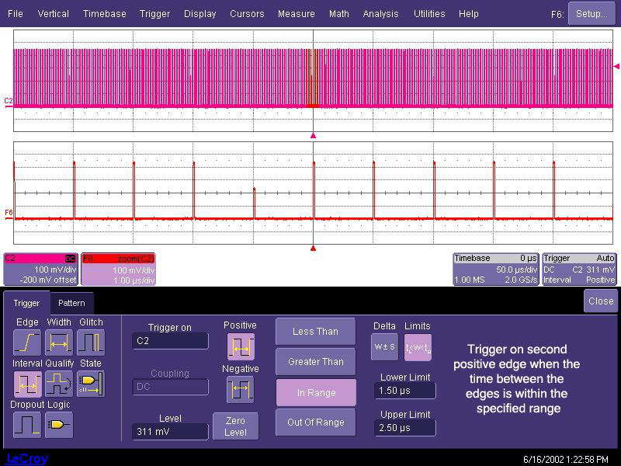This screenshot has height=466, width=621.
Task: Switch condition to Greater Than
Action: (315, 362)
